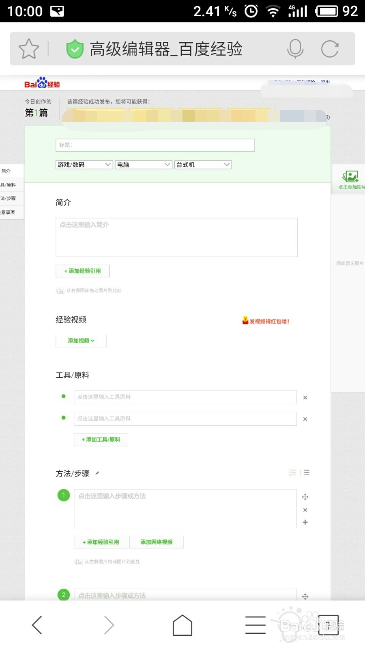
Task: Tap the first 工具原料 input field
Action: (x=185, y=397)
